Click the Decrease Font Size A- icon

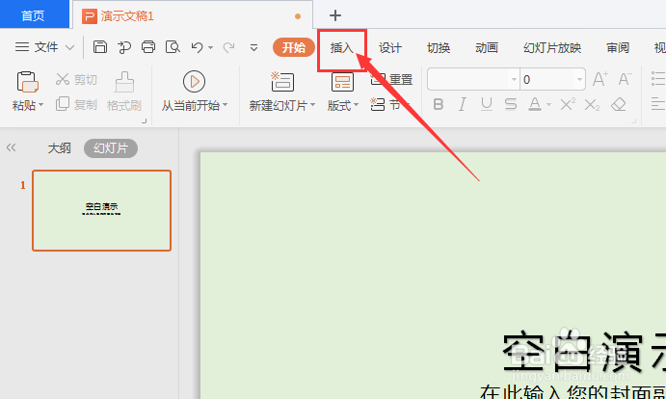(x=625, y=79)
